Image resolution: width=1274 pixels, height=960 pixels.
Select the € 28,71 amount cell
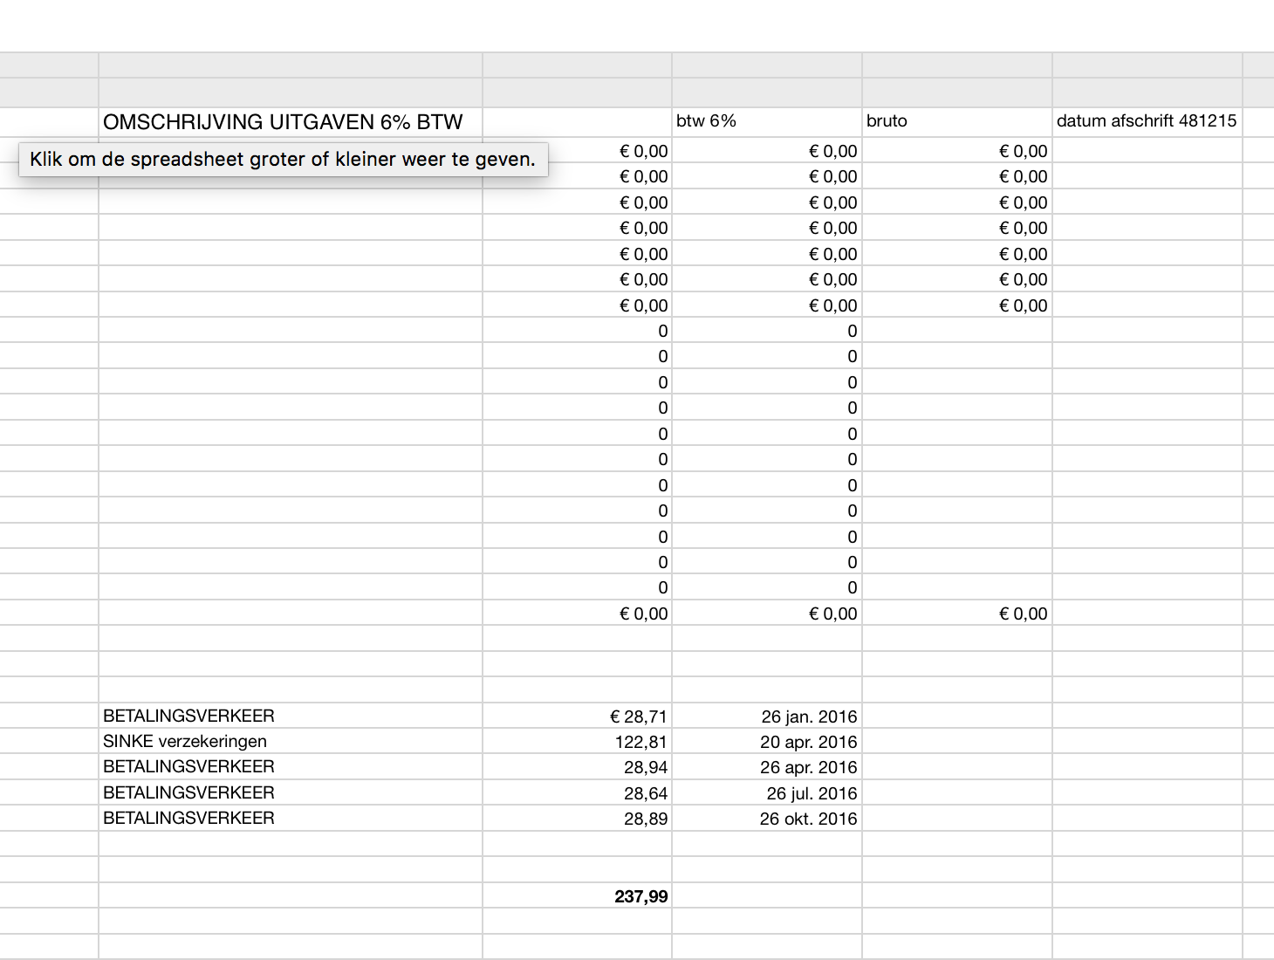(x=578, y=716)
